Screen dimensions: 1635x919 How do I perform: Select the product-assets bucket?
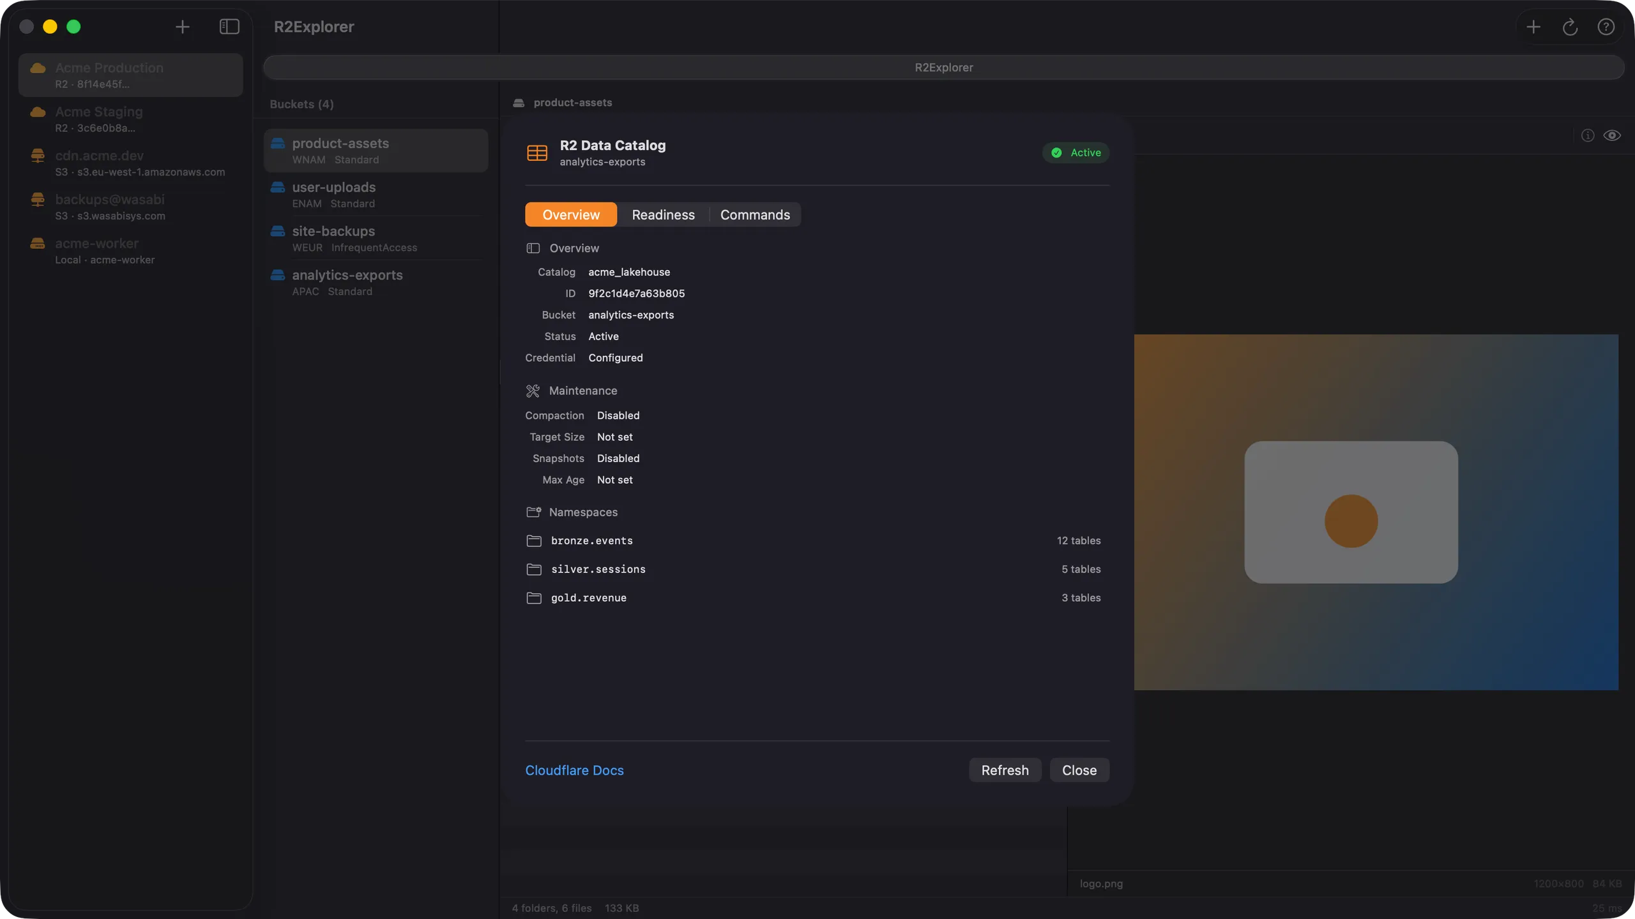376,151
